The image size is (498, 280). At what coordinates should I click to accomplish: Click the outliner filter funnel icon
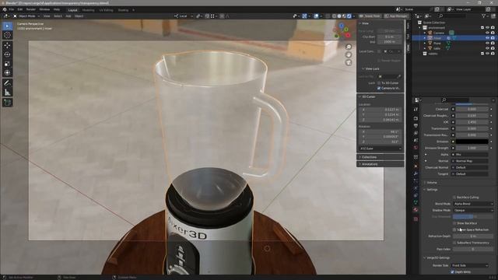484,16
